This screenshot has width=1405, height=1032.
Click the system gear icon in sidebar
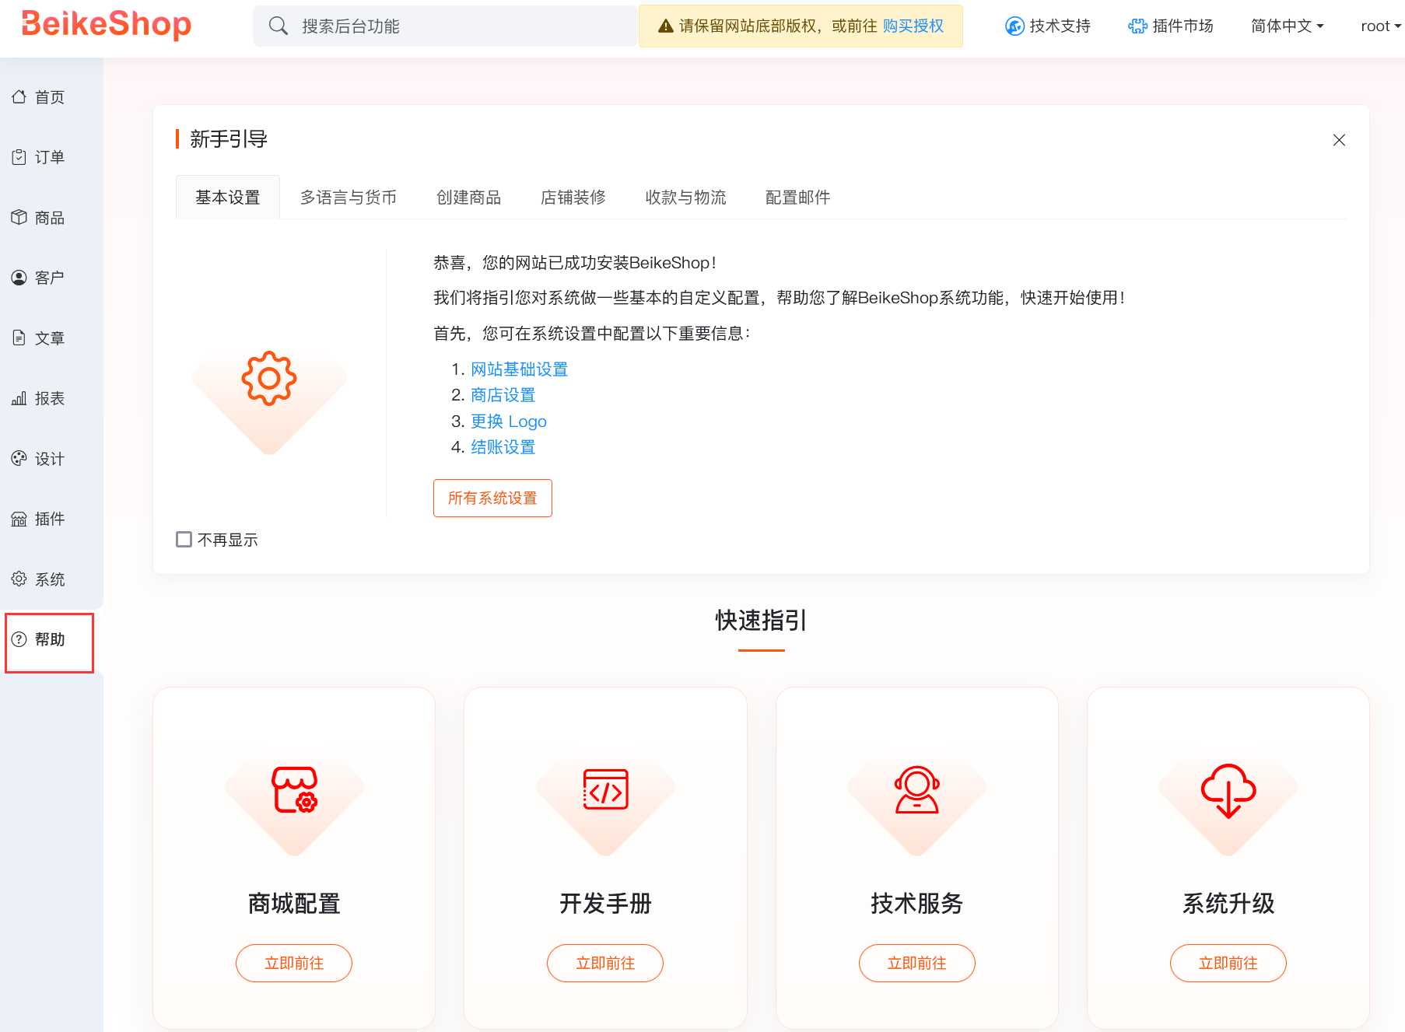click(x=19, y=579)
